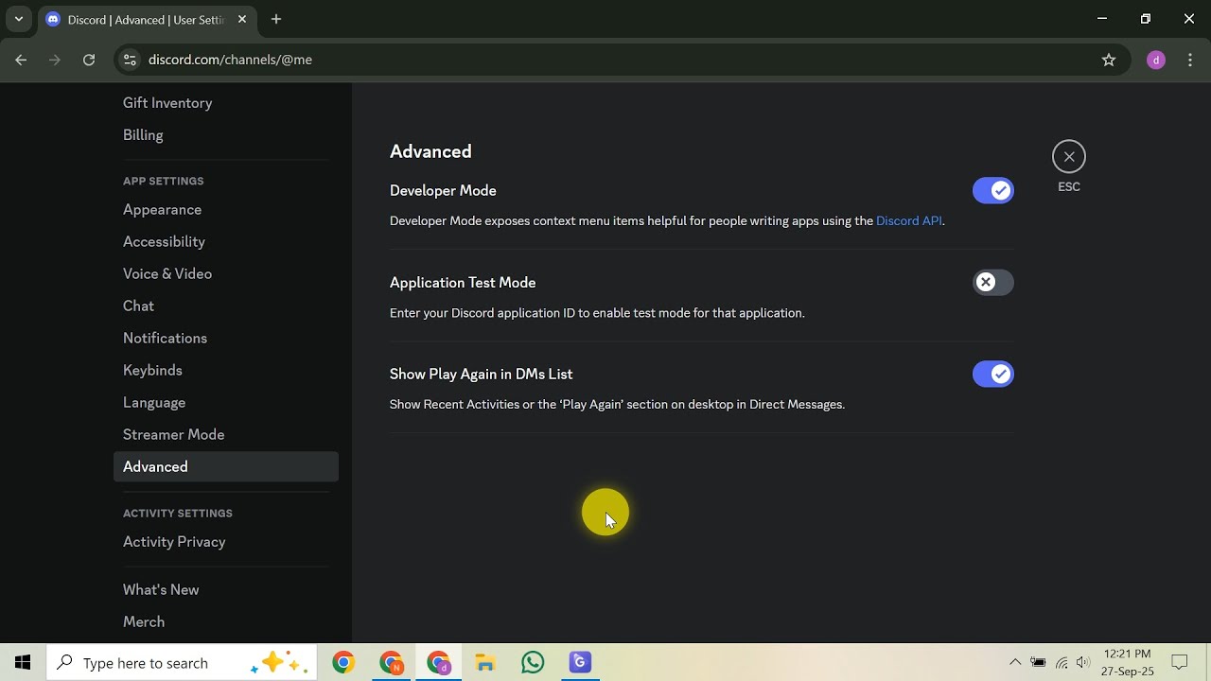
Task: Open the Wi-Fi network tray icon
Action: pyautogui.click(x=1062, y=663)
